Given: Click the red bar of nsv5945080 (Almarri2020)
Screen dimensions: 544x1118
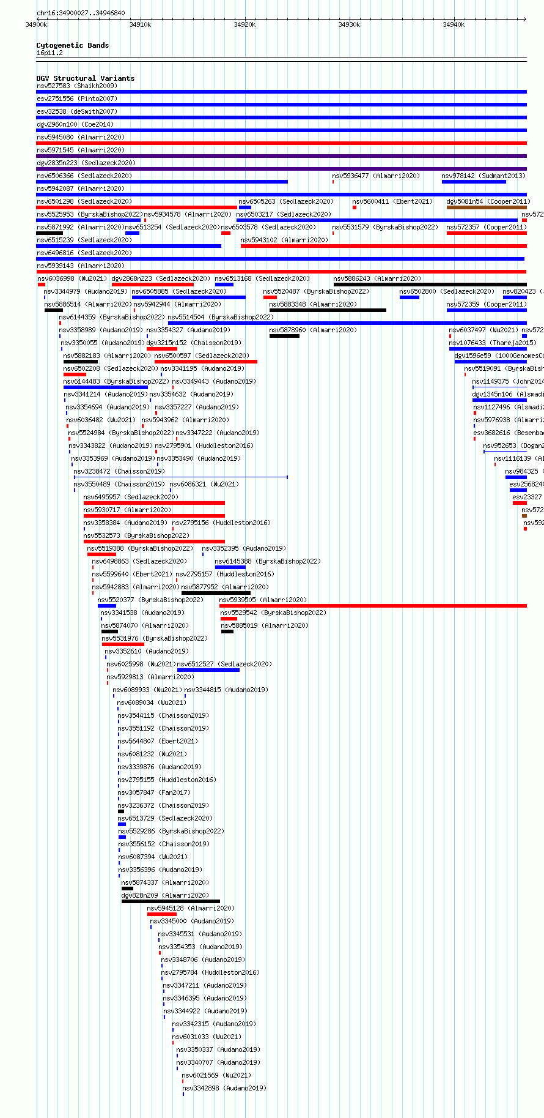Looking at the screenshot, I should pos(281,143).
